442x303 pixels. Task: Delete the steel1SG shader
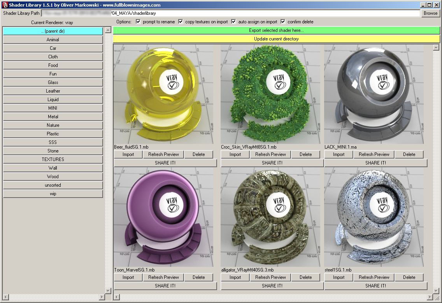(409, 277)
